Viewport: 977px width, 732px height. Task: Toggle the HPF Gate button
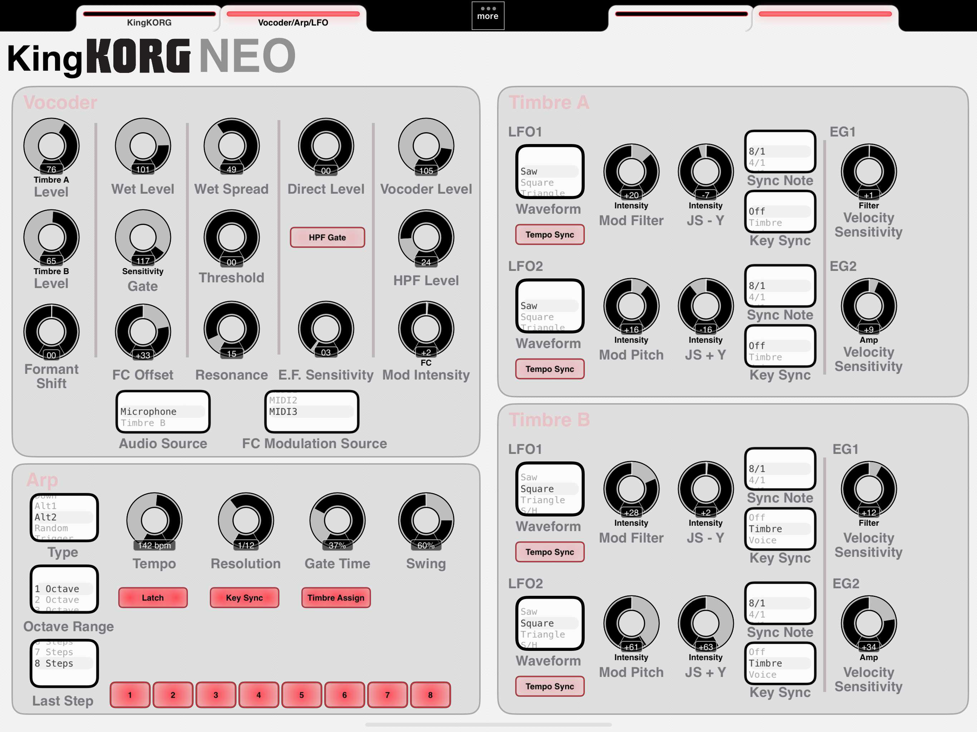click(x=327, y=238)
